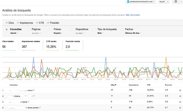
Task: Click the Consultas column header
Action: [x=14, y=85]
